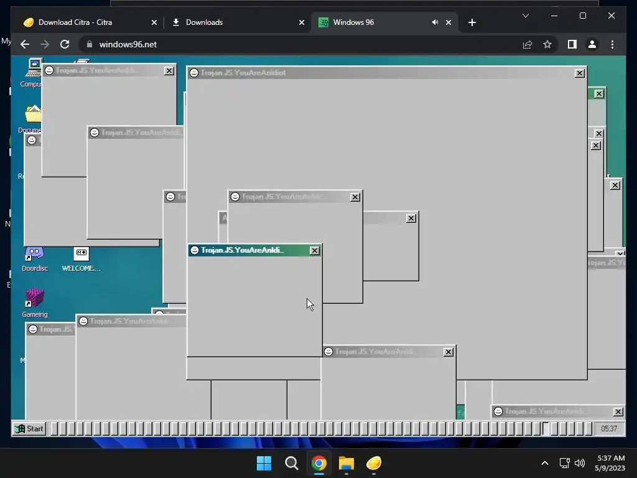This screenshot has height=478, width=637.
Task: Click smiley icon of active Trojan window
Action: (x=195, y=250)
